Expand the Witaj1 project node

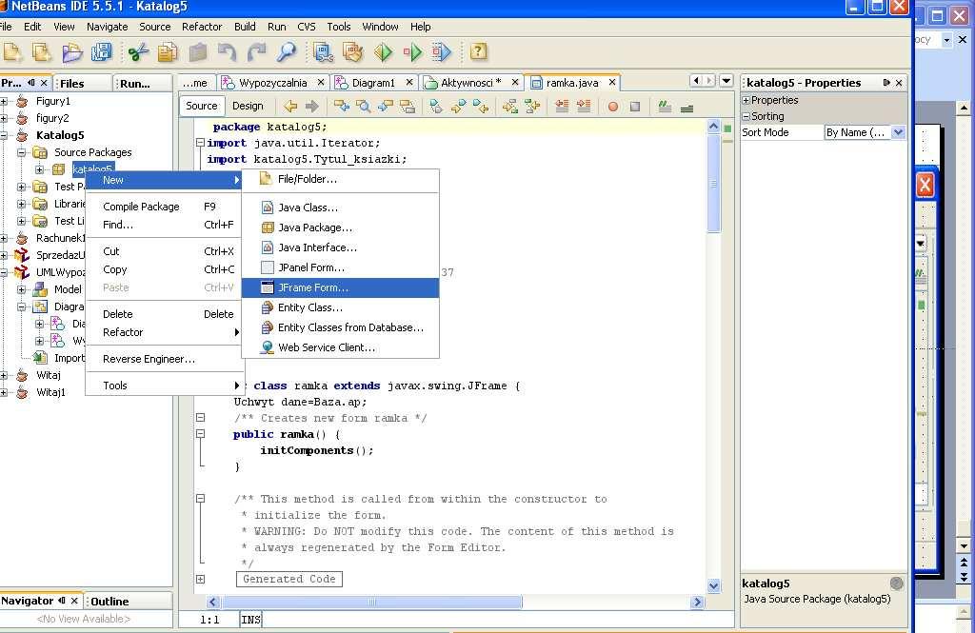[4, 392]
